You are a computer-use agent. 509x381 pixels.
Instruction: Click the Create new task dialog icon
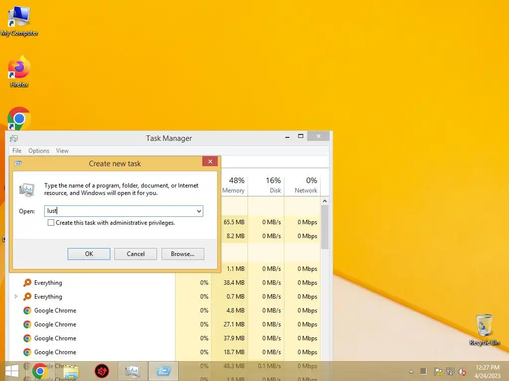click(18, 163)
